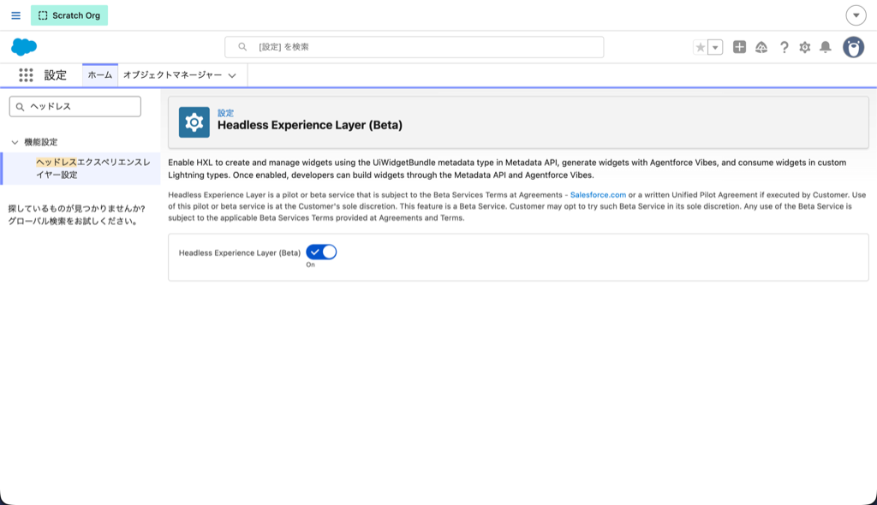Open the App Launcher dots grid
The image size is (877, 505).
pos(26,75)
